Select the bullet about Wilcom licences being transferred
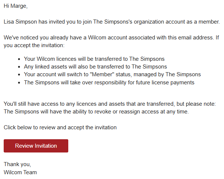 point(94,59)
